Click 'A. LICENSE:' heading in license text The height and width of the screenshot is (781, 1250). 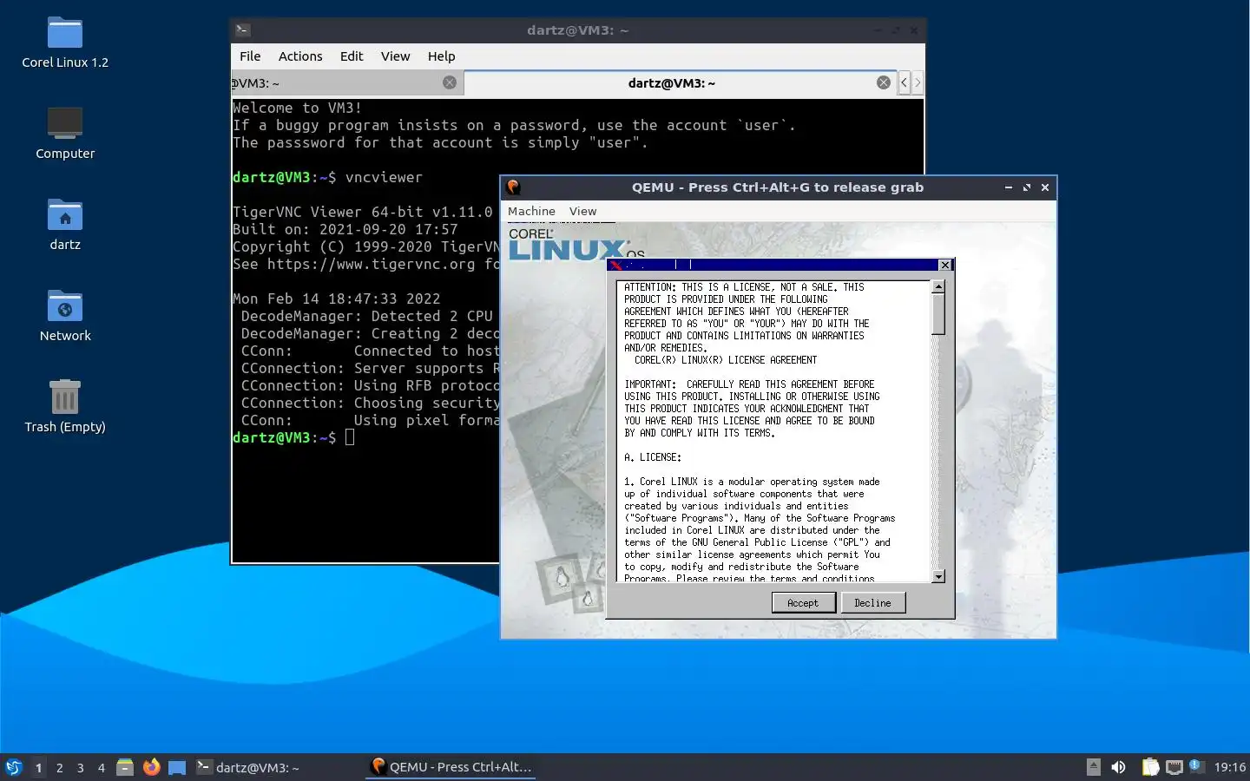tap(653, 457)
